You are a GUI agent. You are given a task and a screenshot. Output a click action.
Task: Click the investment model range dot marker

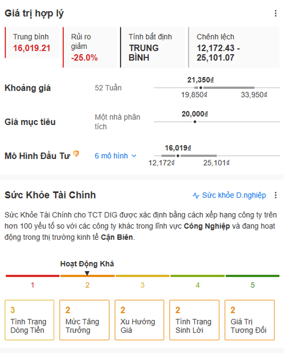coord(178,156)
